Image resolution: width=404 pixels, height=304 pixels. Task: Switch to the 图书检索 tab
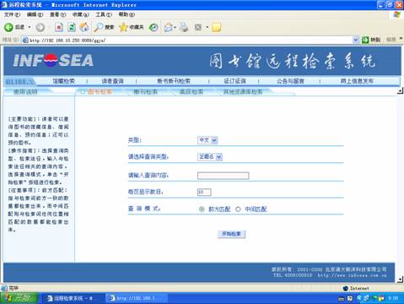point(100,92)
